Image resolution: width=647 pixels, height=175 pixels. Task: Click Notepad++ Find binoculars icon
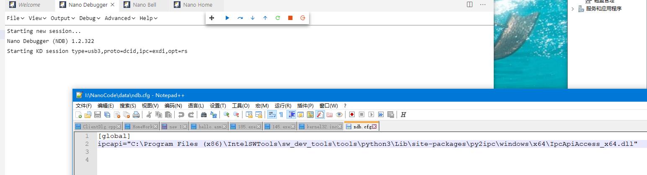[x=204, y=115]
